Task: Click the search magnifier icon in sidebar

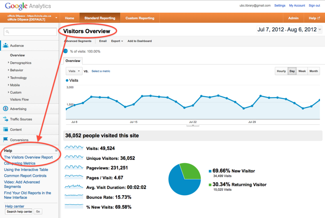Action: pyautogui.click(x=8, y=32)
